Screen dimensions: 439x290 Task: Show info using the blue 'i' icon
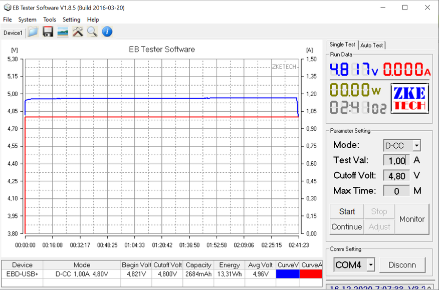pyautogui.click(x=107, y=32)
